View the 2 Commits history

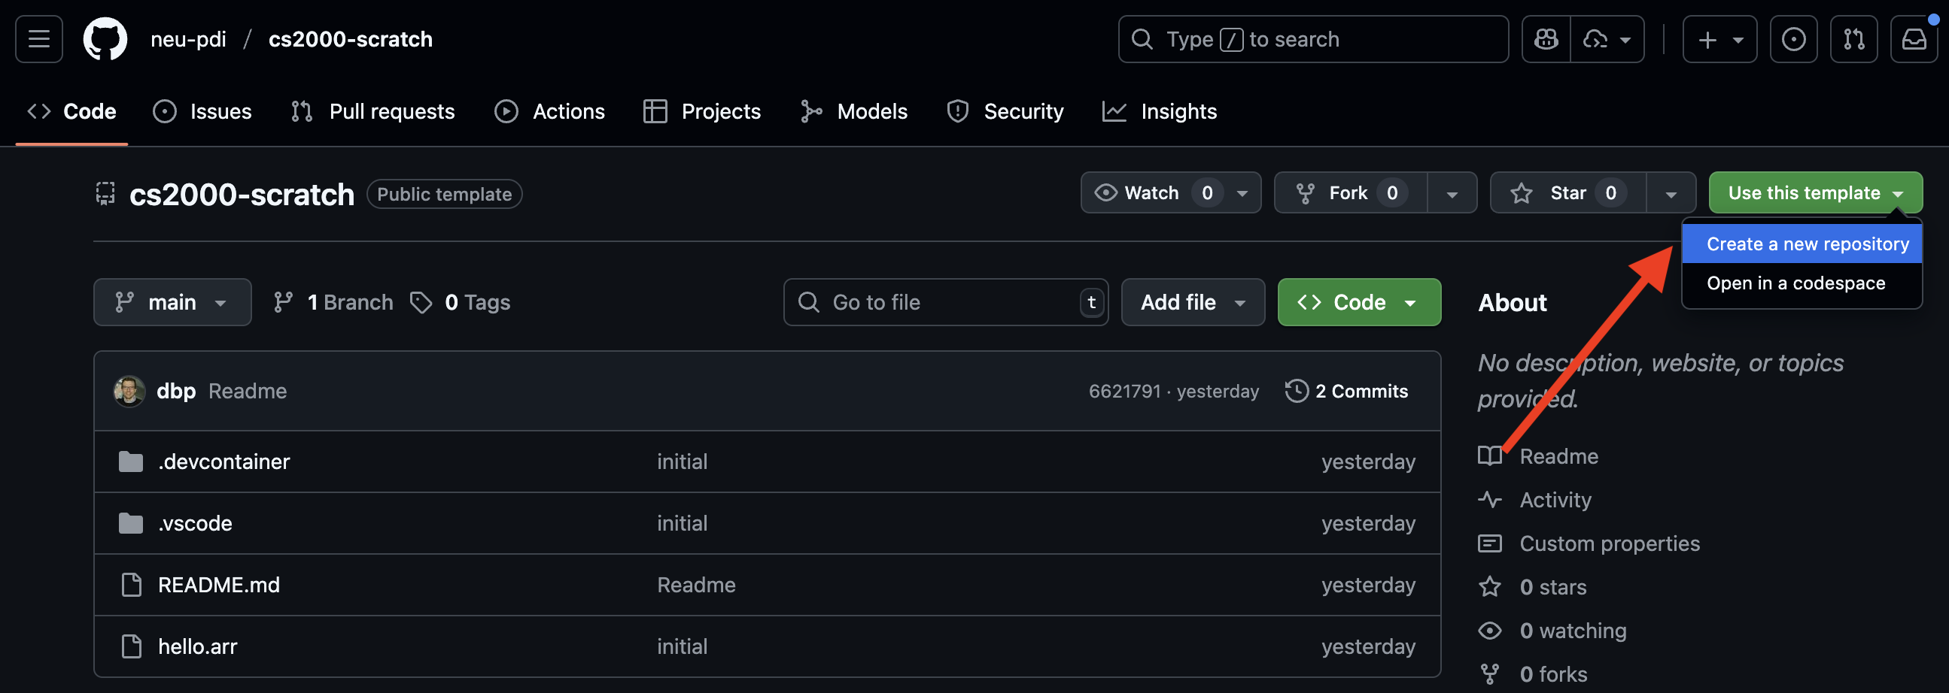pyautogui.click(x=1347, y=392)
